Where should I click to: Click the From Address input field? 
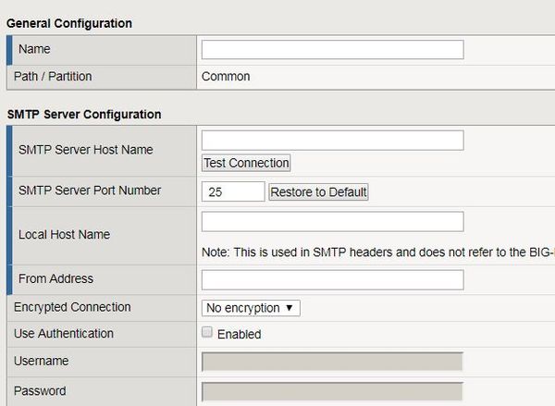[332, 279]
